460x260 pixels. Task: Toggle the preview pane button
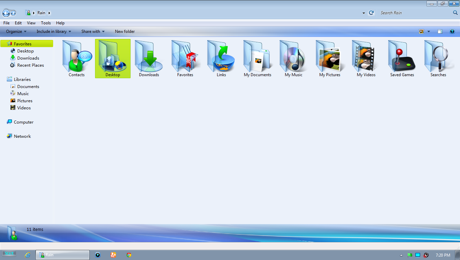440,31
